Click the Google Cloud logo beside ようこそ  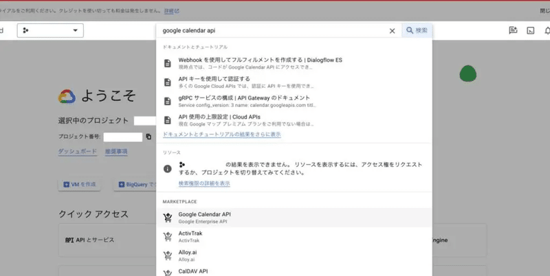click(x=67, y=96)
